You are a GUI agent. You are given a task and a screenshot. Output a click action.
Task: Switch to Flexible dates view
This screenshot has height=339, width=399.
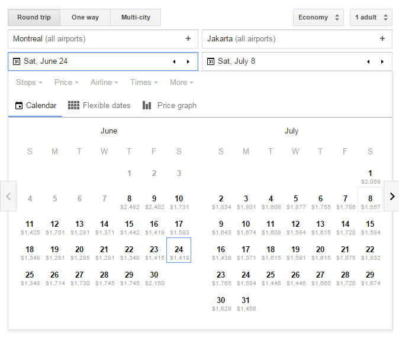(x=99, y=106)
